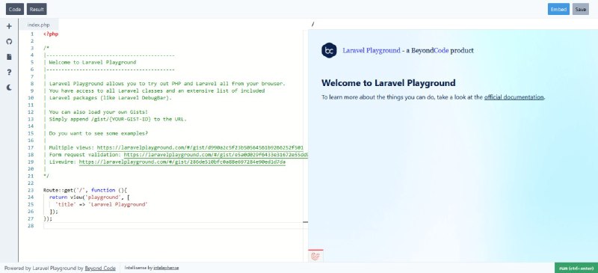Click the Save button
Image resolution: width=598 pixels, height=273 pixels.
coord(581,9)
